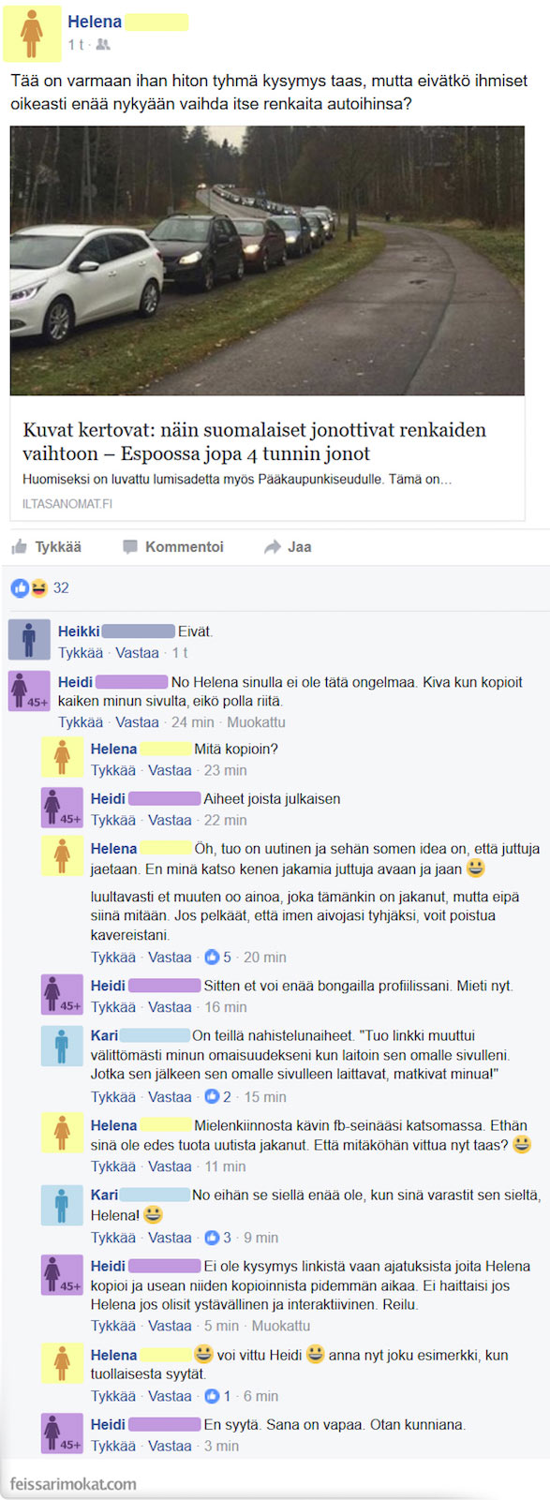Click Vastaa under Heidi's 24 min comment

(x=137, y=722)
